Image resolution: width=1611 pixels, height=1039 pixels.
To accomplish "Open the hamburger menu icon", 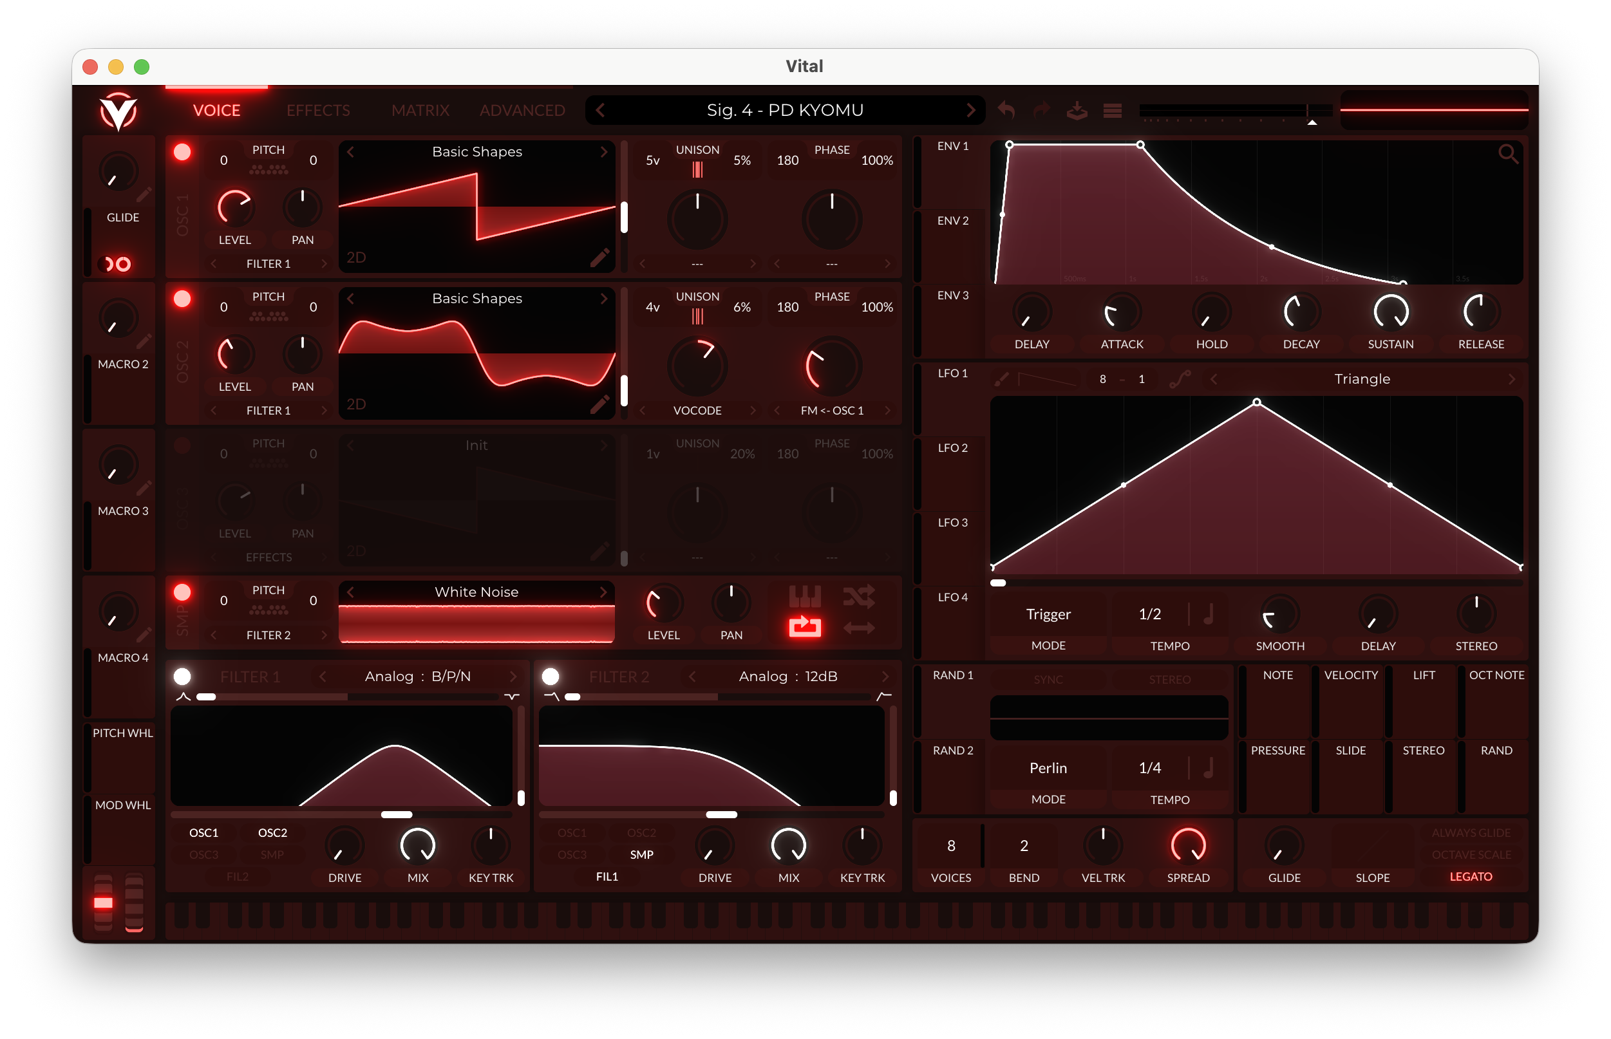I will [1113, 110].
